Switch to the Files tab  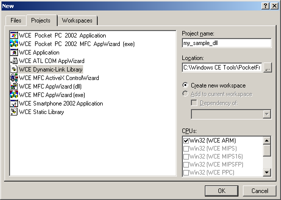click(x=16, y=20)
